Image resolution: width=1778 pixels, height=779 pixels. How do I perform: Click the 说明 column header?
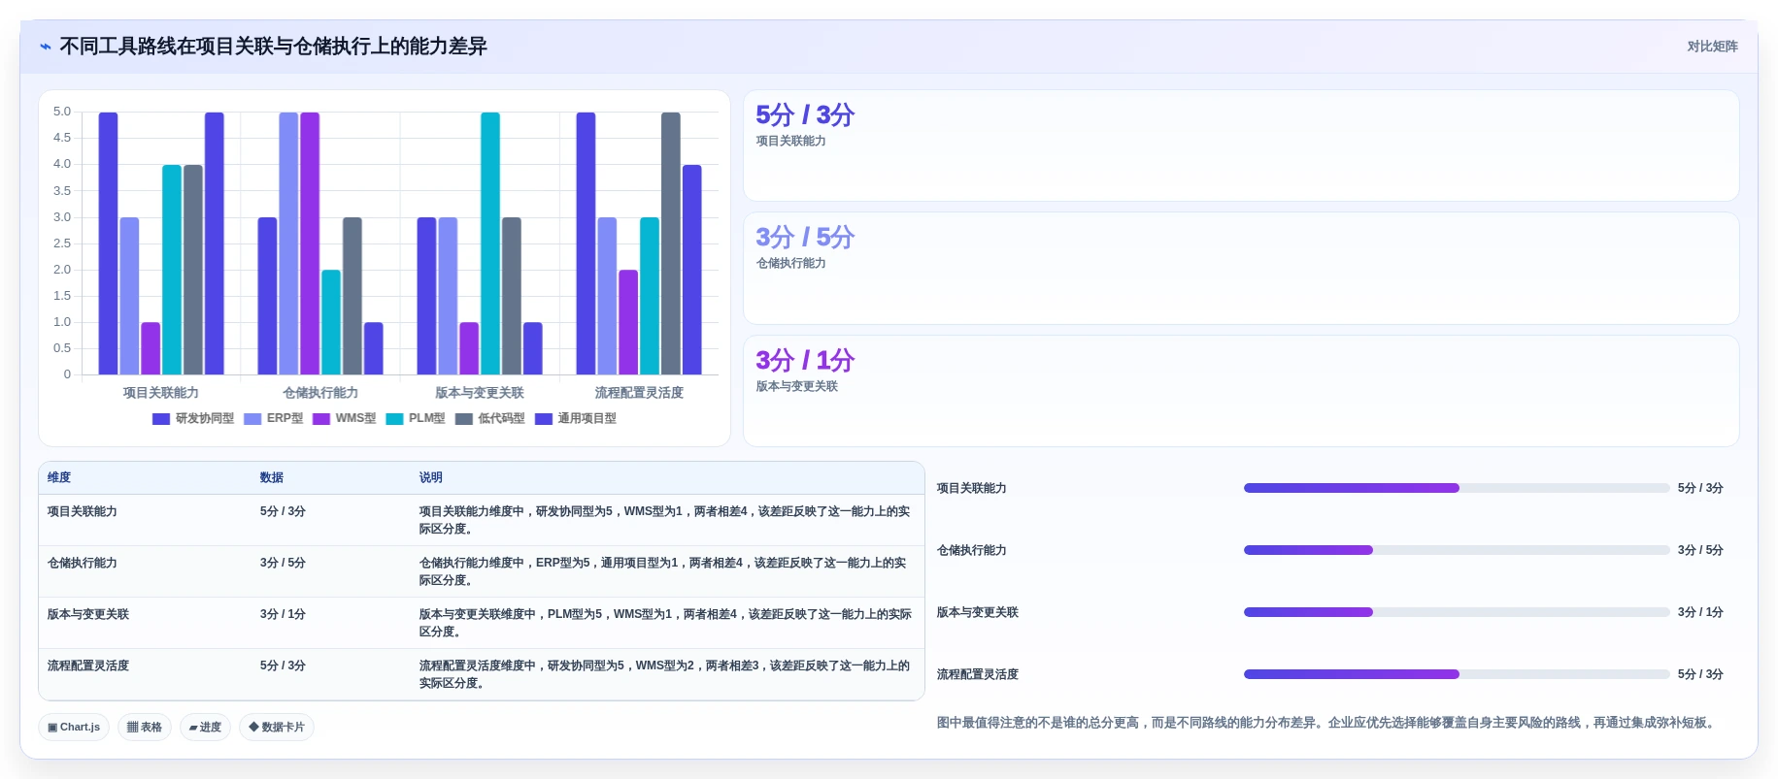(x=430, y=477)
